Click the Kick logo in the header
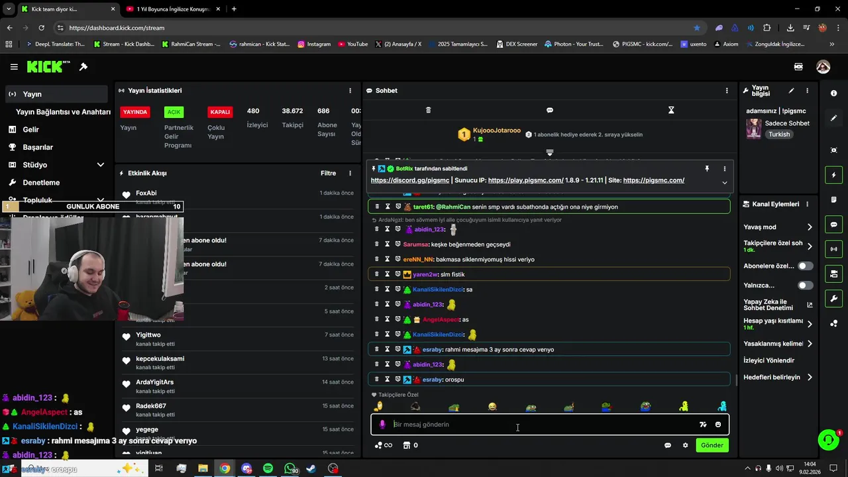848x477 pixels. point(48,67)
